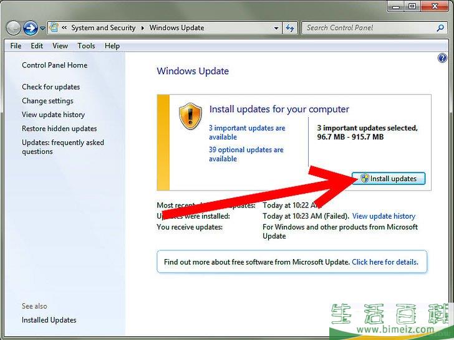Close the Windows Update window
The image size is (454, 340).
[x=434, y=6]
